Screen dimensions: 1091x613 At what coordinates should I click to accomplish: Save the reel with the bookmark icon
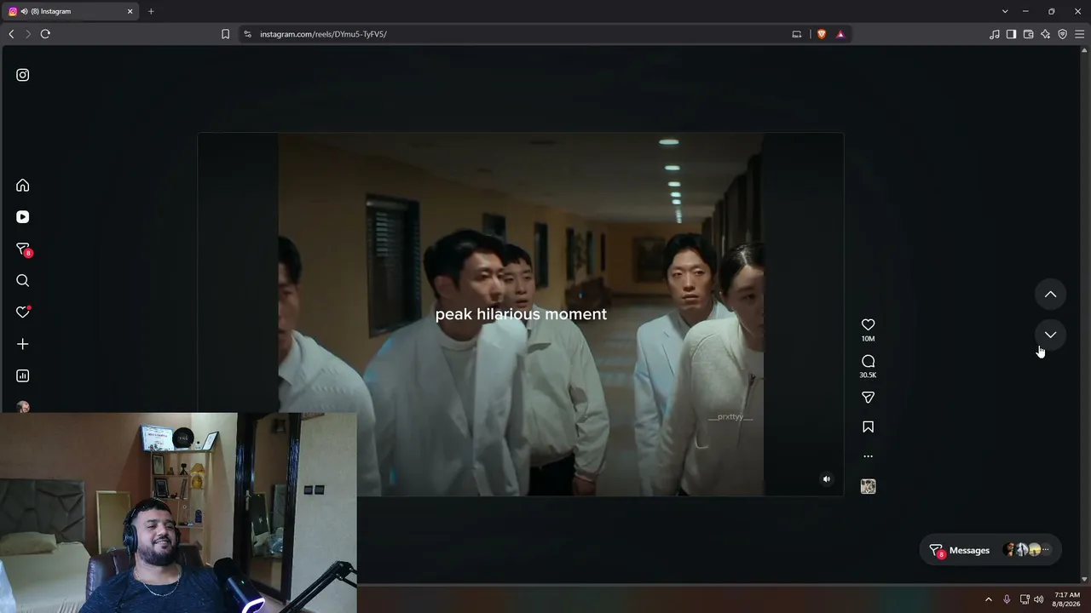[868, 427]
